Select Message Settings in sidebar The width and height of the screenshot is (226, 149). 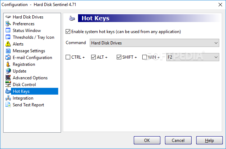tap(29, 51)
